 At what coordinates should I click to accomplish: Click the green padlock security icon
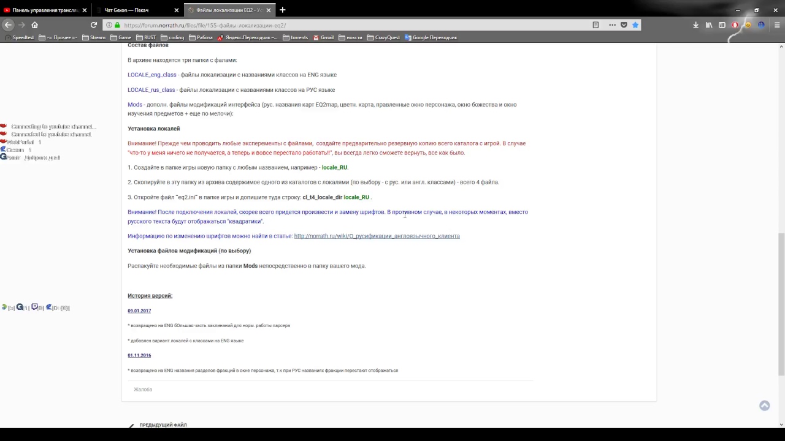117,25
